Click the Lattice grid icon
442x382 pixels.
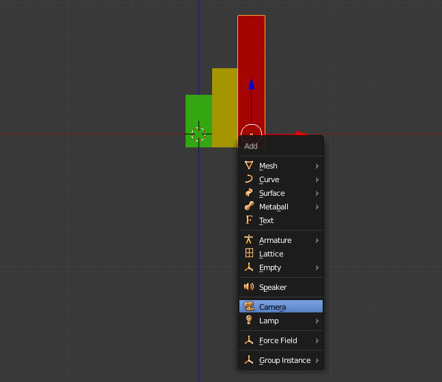[x=249, y=253]
